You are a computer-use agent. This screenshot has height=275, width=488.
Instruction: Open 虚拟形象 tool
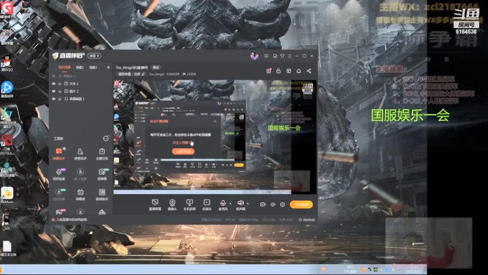click(59, 194)
